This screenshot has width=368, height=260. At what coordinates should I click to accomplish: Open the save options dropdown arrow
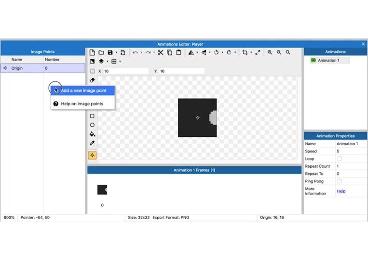click(116, 52)
